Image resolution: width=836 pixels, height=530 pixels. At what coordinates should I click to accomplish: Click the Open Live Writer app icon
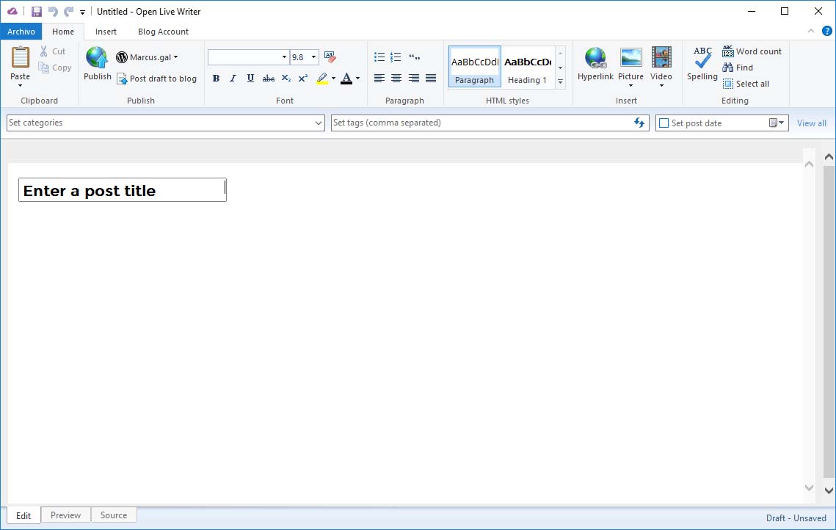[x=12, y=11]
